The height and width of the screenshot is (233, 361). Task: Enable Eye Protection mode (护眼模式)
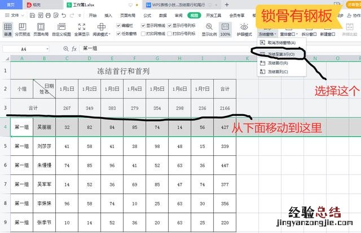coord(244,29)
